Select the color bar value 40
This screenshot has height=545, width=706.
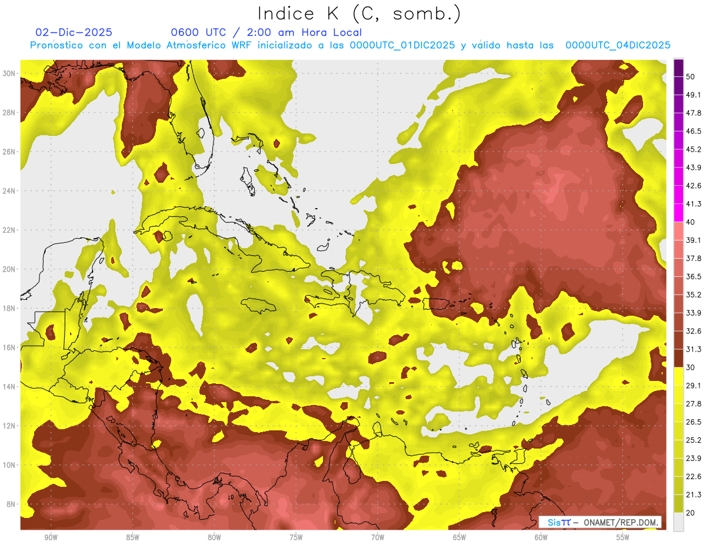(x=691, y=222)
